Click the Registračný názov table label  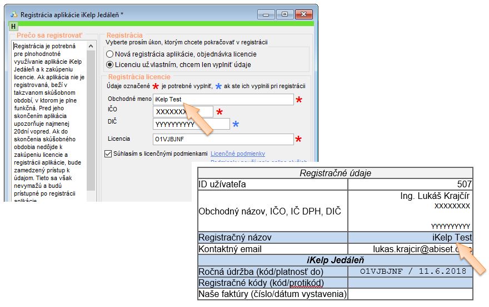(235, 237)
